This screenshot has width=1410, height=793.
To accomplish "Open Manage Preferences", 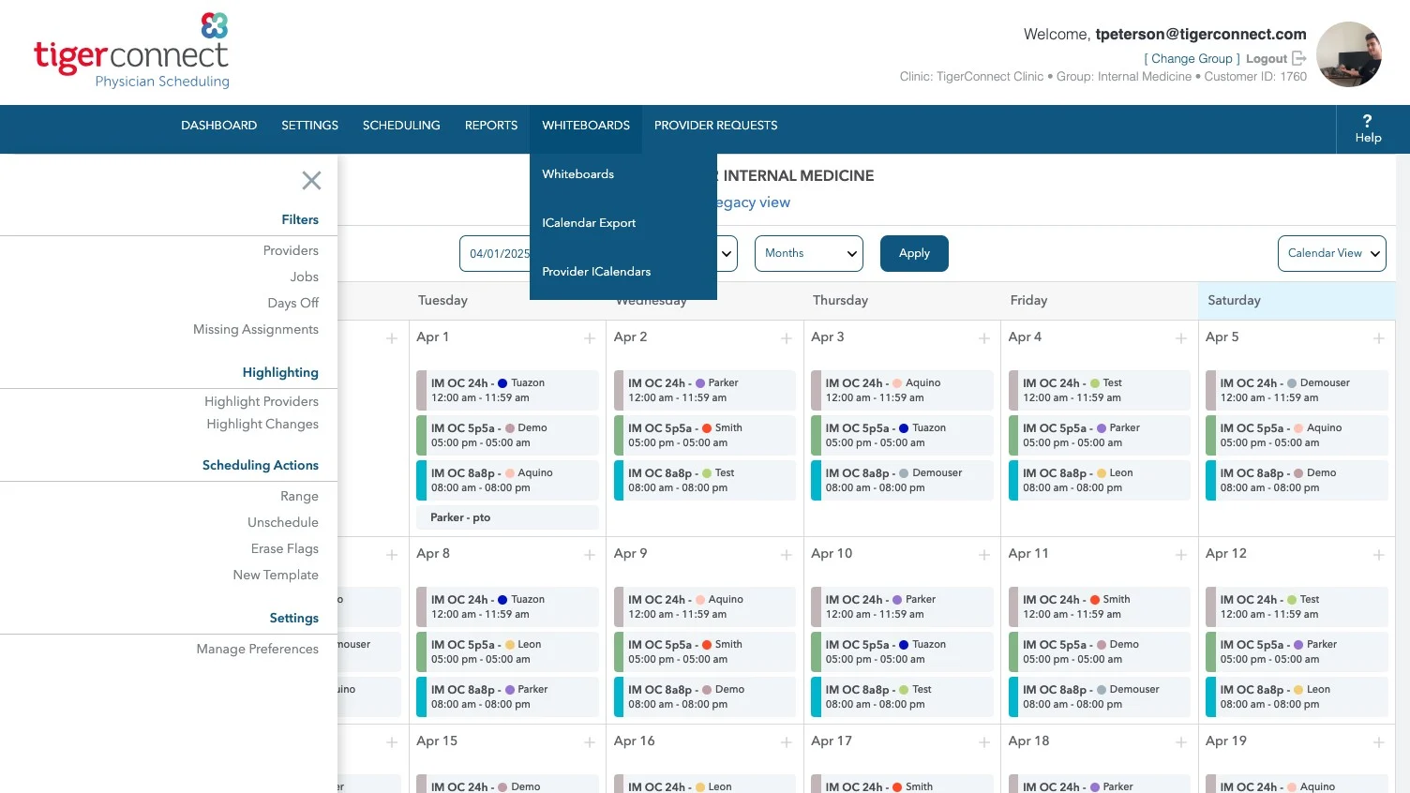I will (258, 649).
